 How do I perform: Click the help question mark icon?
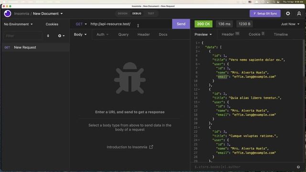click(x=298, y=167)
